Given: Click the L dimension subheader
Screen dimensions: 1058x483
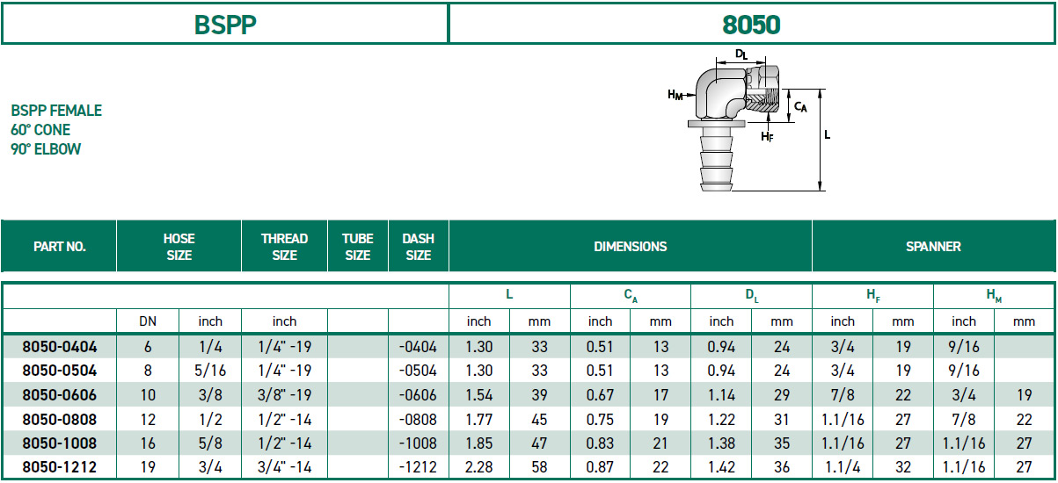Looking at the screenshot, I should 509,296.
